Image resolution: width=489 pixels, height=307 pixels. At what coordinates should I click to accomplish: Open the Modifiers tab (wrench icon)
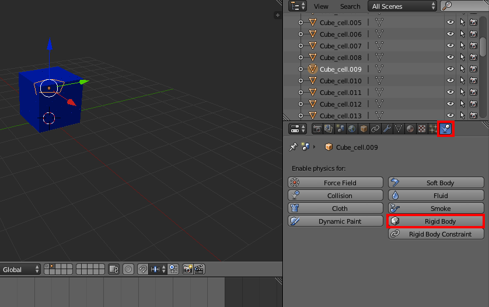point(387,129)
